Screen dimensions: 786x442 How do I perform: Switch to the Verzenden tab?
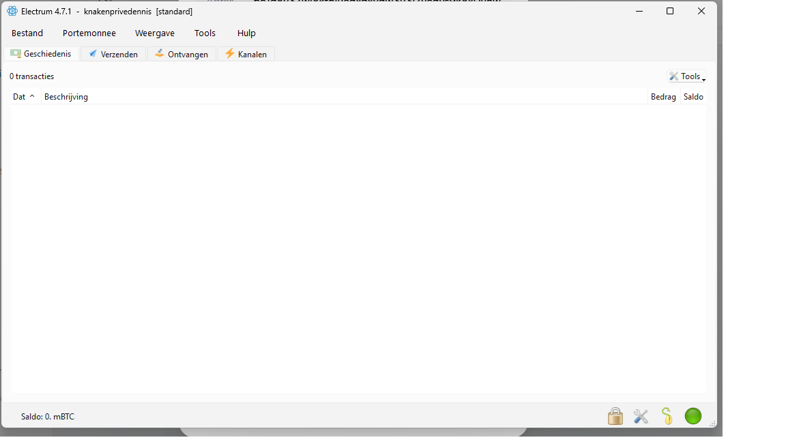click(x=113, y=55)
